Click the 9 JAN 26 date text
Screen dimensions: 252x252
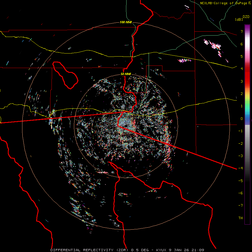pyautogui.click(x=179, y=250)
